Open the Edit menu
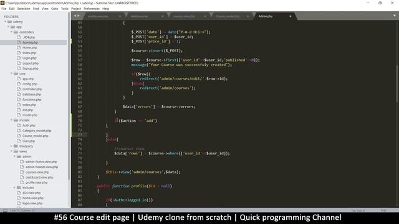Screen dimensions: 399x224 coord(12,9)
